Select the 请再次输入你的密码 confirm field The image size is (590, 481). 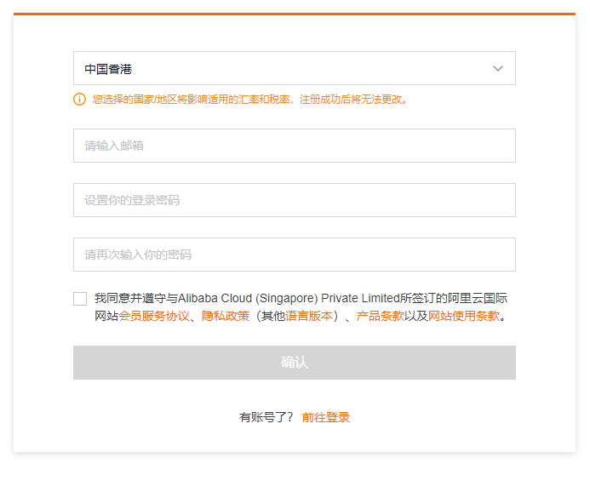[x=294, y=255]
